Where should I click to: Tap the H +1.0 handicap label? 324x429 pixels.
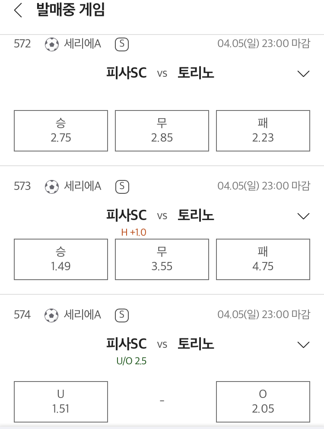tap(133, 232)
